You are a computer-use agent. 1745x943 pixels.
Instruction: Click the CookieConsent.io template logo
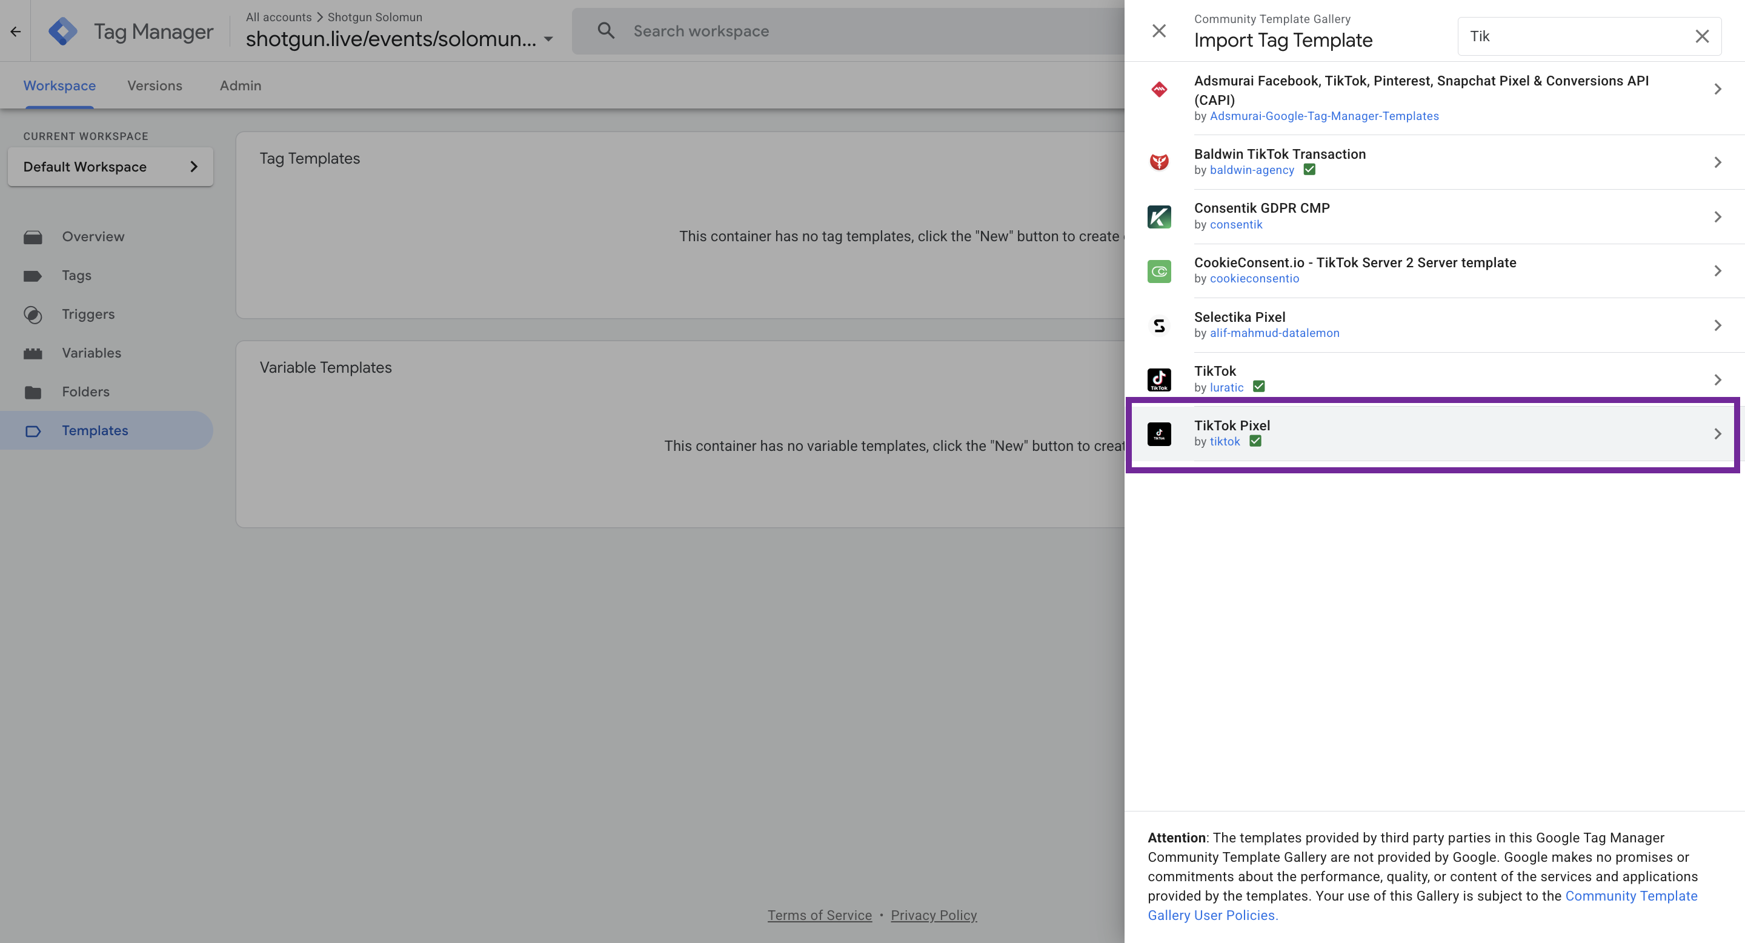[1159, 271]
